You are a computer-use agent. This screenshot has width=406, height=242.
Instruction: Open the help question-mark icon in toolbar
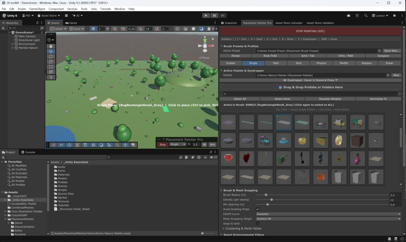(394, 16)
